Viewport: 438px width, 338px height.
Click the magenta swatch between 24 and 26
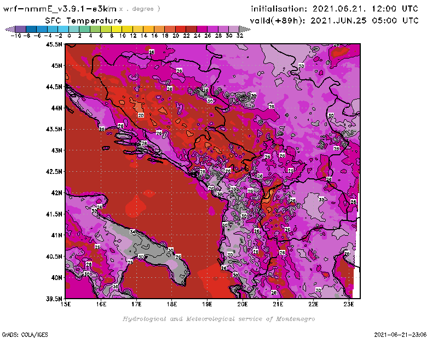pos(201,29)
